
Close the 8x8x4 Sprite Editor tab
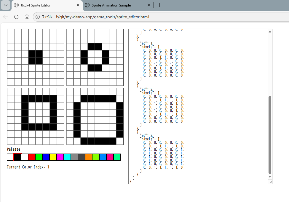[78, 5]
